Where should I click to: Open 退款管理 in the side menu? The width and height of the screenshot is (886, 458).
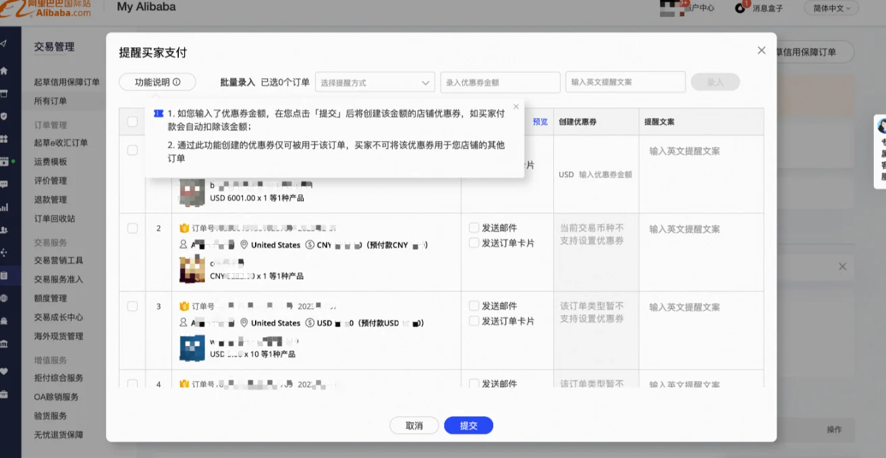point(51,200)
